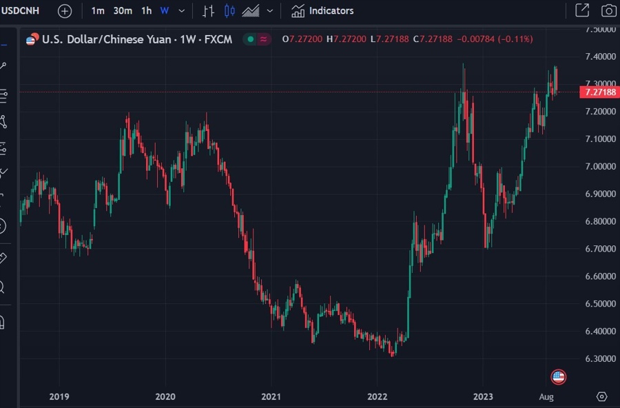Expand the timeframe dropdown arrow

point(181,11)
